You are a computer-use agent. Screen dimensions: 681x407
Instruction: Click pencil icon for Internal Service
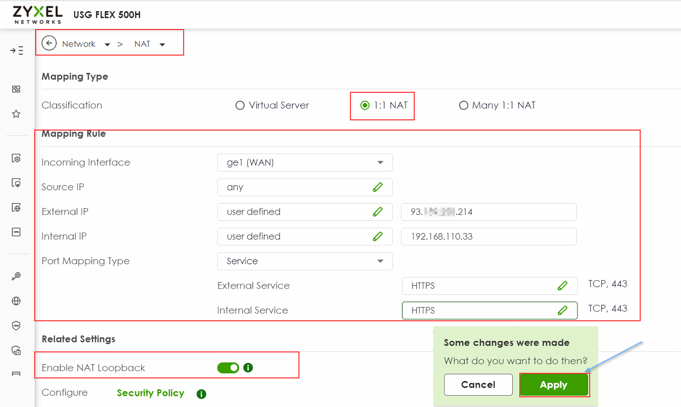(x=562, y=310)
